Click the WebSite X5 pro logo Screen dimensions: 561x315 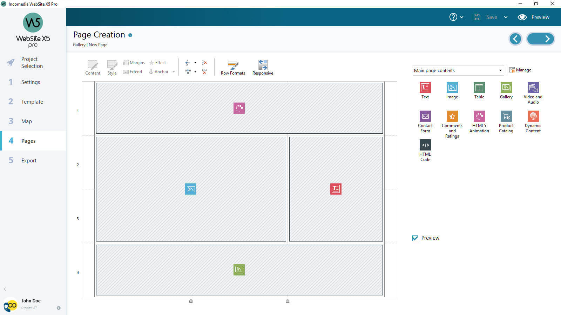click(33, 30)
